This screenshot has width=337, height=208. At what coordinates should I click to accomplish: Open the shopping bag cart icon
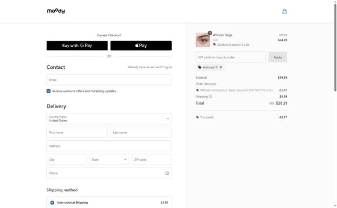(284, 12)
